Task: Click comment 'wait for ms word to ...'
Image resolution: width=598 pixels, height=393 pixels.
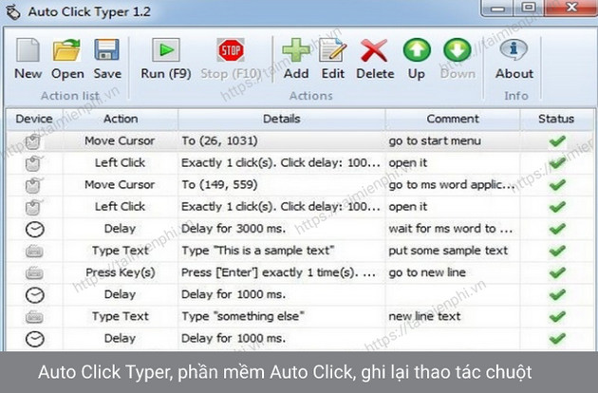Action: tap(451, 229)
